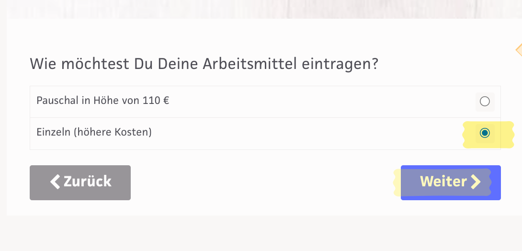The height and width of the screenshot is (251, 522).
Task: Click the right chevron icon on Weiter
Action: pyautogui.click(x=475, y=182)
